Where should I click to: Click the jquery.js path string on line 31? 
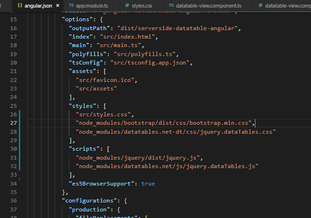[123, 157]
